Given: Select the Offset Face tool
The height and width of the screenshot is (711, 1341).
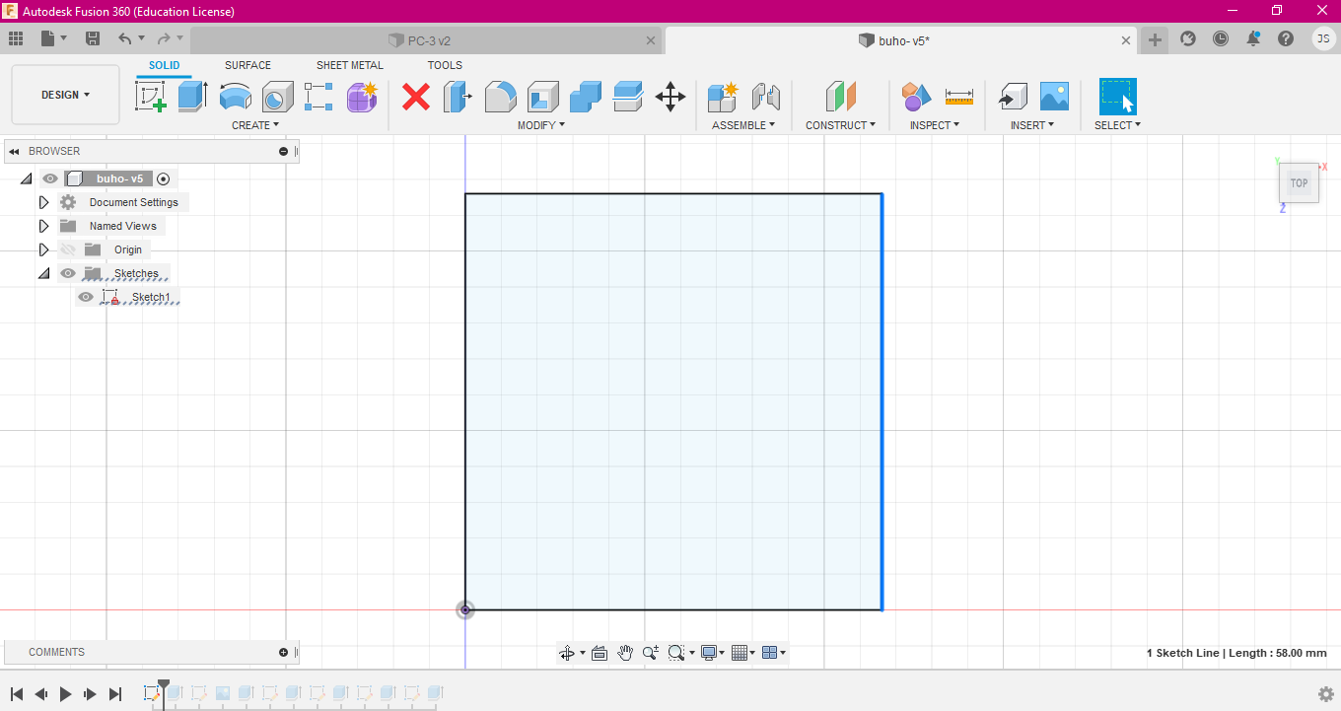Looking at the screenshot, I should coord(628,97).
